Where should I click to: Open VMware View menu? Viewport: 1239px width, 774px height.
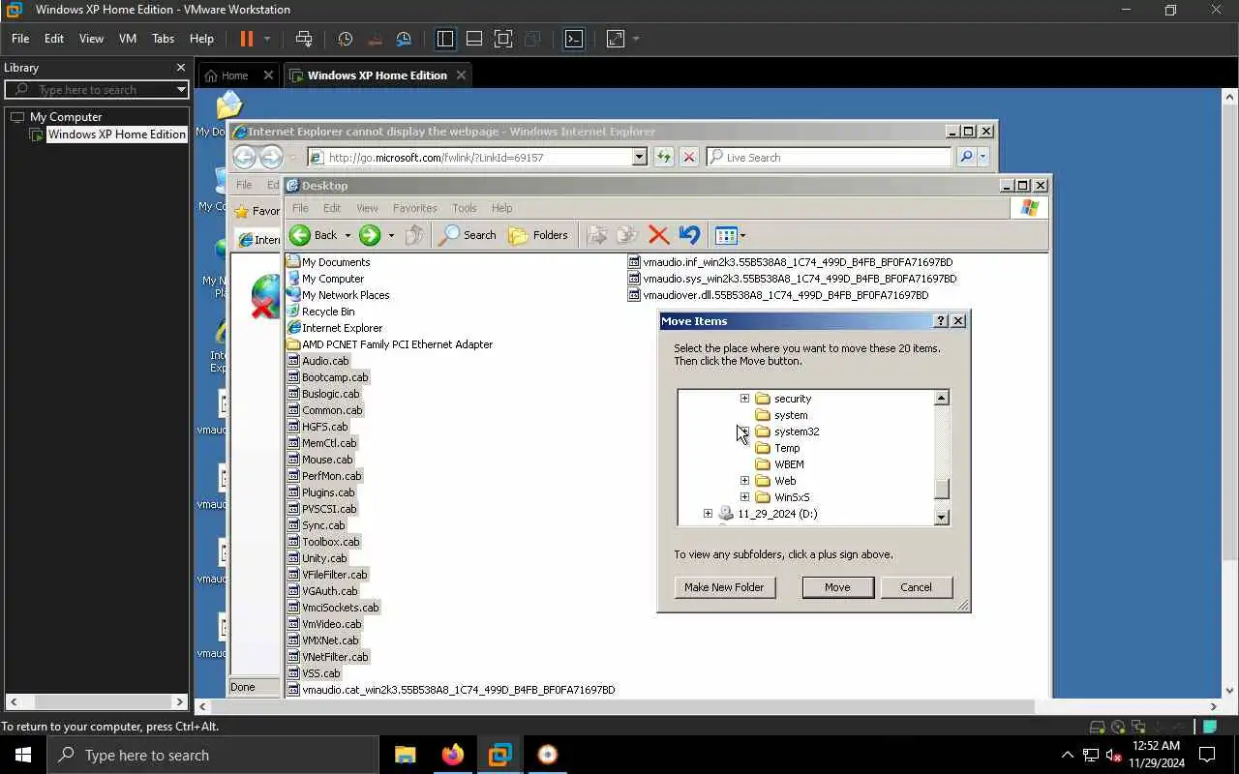coord(91,39)
